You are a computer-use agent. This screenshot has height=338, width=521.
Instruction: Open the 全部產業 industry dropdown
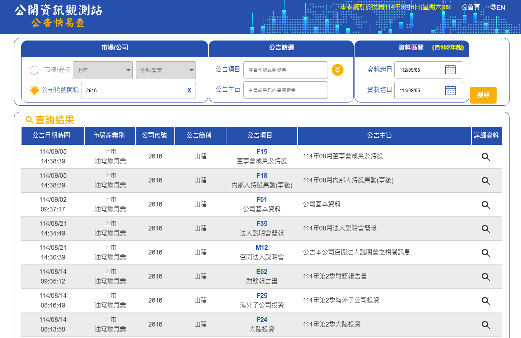click(166, 70)
